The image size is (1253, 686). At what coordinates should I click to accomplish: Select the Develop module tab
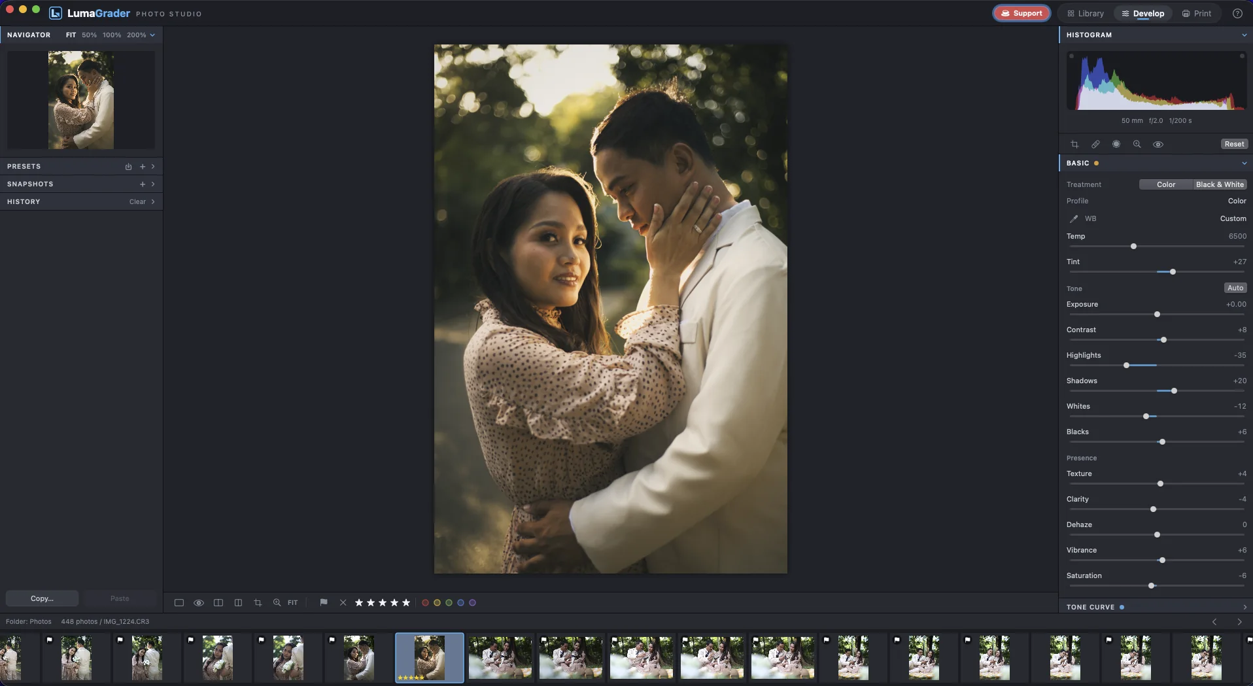(1142, 13)
